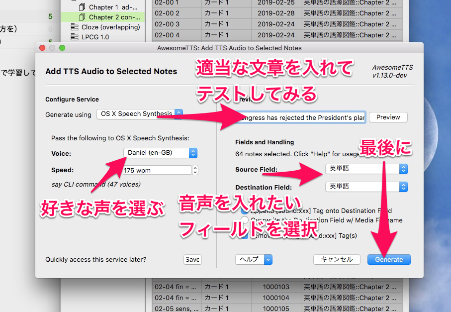Select row 02-05 sens, ... in browser
This screenshot has width=451, height=312.
click(x=276, y=309)
